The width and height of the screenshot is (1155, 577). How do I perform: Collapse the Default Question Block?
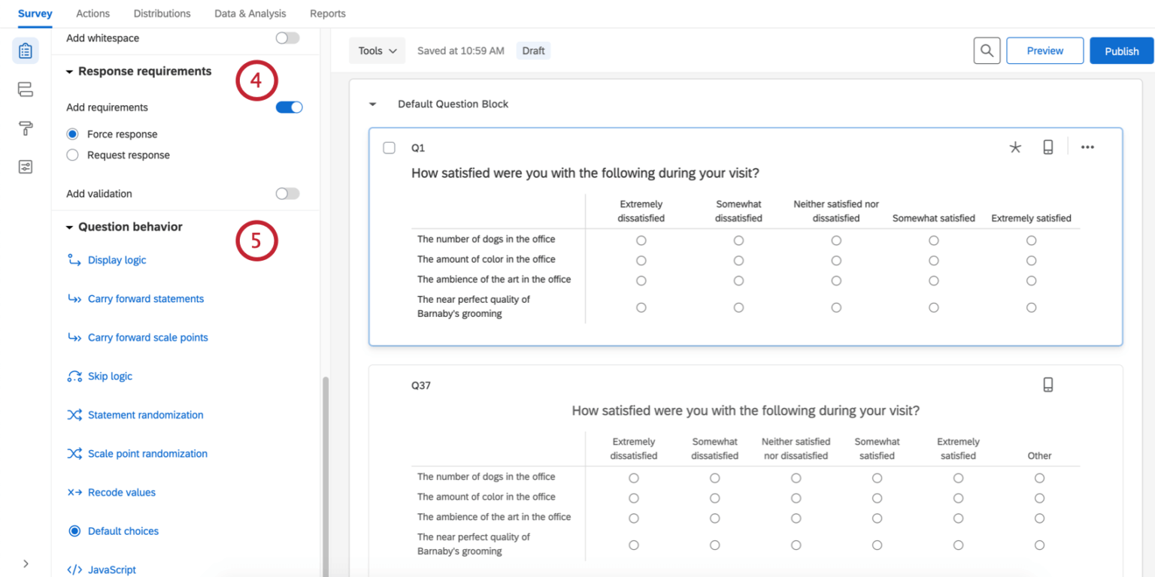point(373,104)
